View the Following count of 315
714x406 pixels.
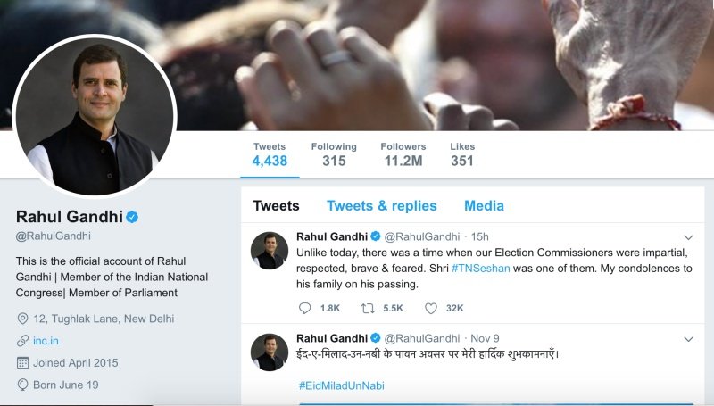[x=334, y=154]
